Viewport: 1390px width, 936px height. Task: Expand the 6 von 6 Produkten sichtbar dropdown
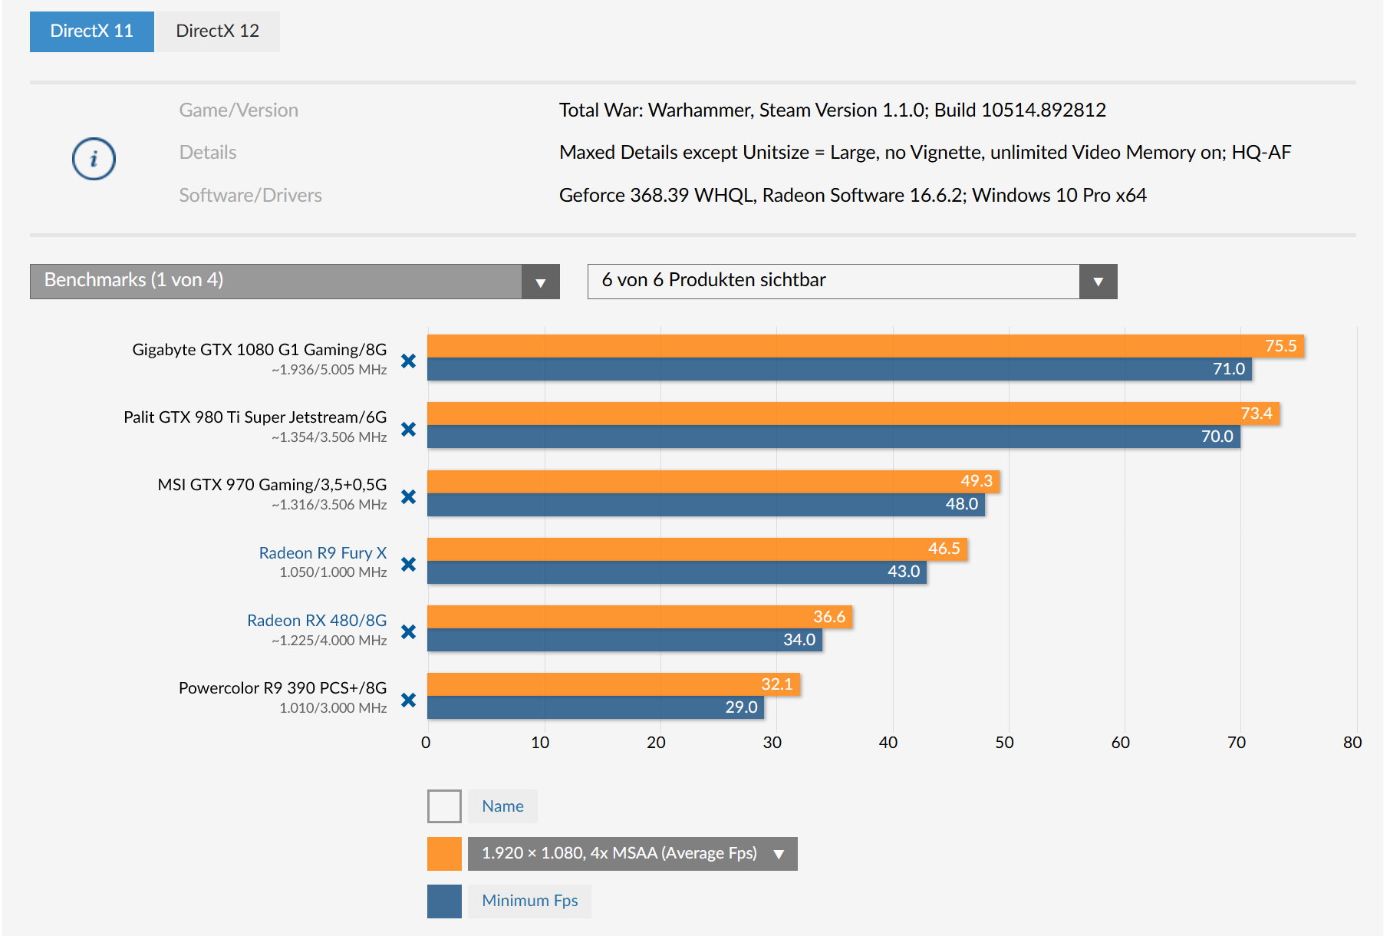(851, 281)
